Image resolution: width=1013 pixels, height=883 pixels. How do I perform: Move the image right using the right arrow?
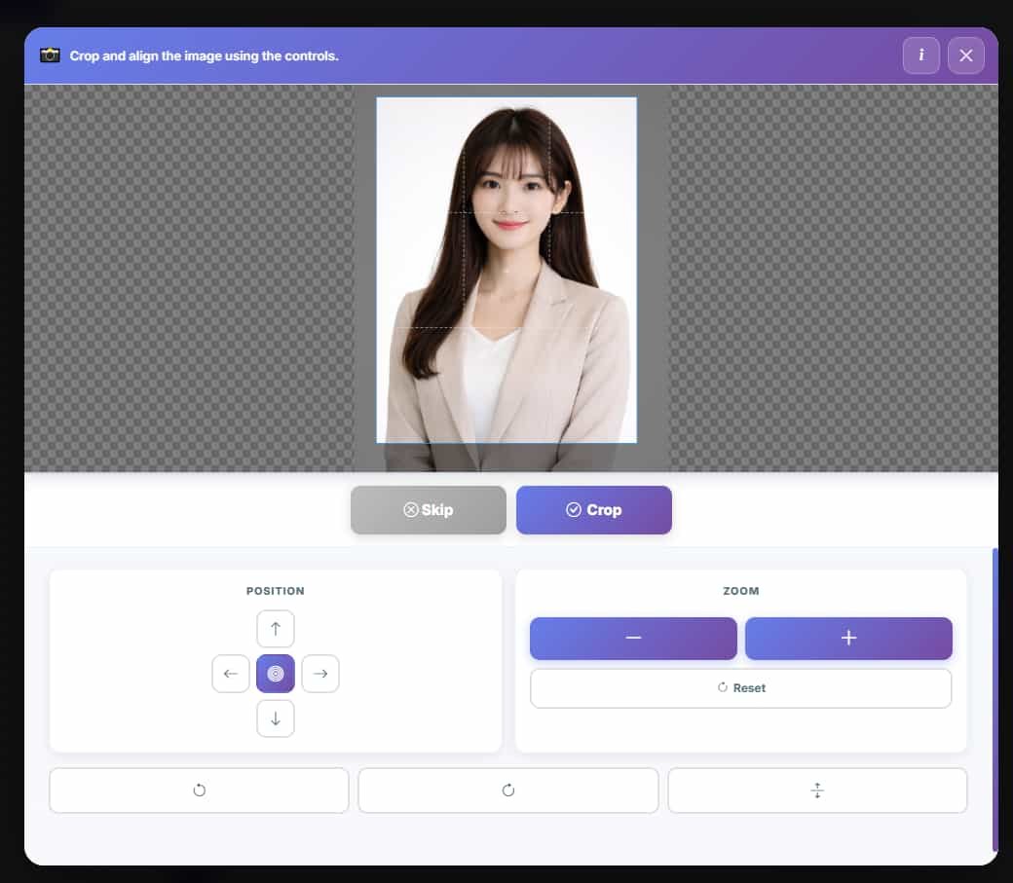coord(320,673)
